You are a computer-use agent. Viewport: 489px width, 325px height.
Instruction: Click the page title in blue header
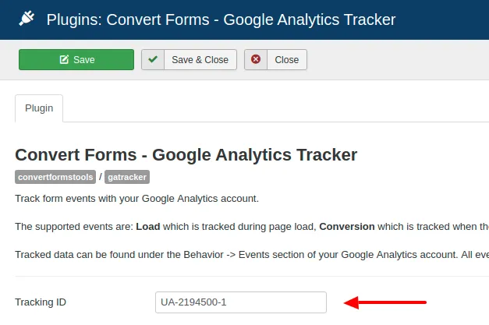(221, 19)
